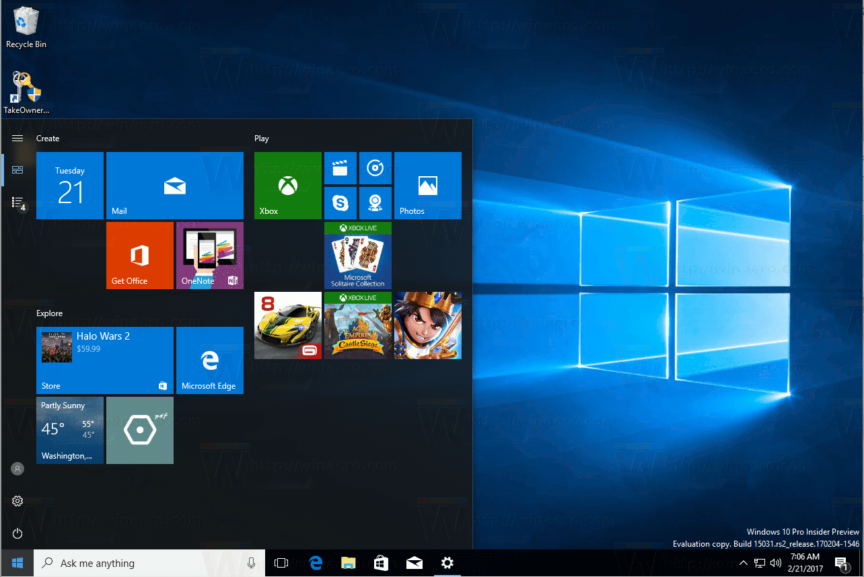The image size is (864, 577).
Task: Open the volume control tray icon
Action: pos(776,563)
